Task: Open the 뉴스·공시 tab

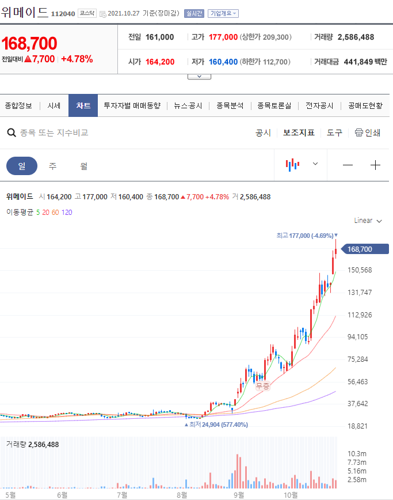Action: [188, 106]
